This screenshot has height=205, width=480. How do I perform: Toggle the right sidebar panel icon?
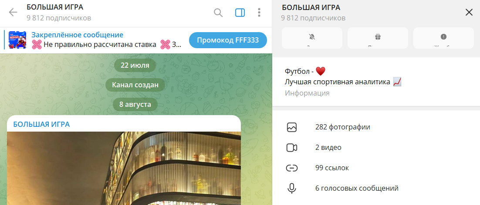(x=240, y=13)
